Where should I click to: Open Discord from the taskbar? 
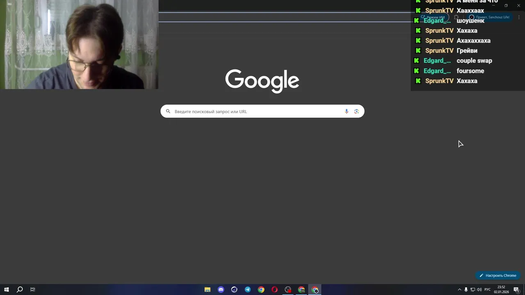point(221,290)
